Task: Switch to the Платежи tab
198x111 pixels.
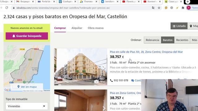Action: point(88,2)
